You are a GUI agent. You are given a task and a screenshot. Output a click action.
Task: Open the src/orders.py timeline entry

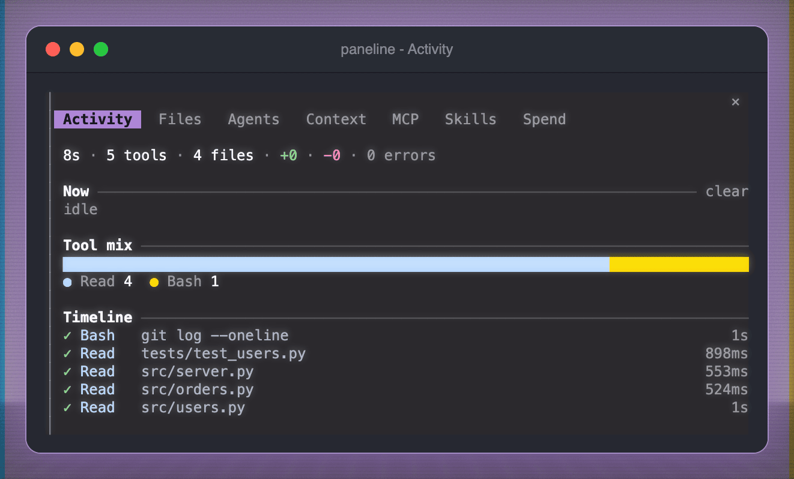point(405,390)
